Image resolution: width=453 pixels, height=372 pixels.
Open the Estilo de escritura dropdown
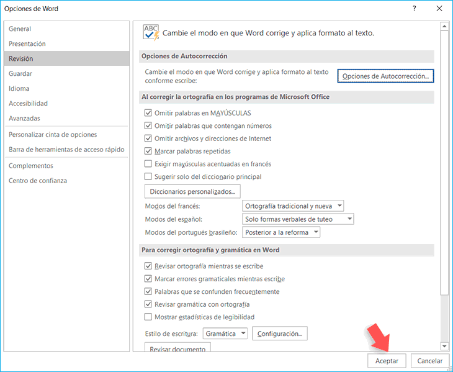pos(226,333)
